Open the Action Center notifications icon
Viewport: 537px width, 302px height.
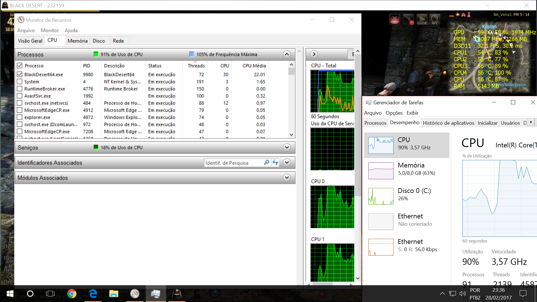[523, 294]
